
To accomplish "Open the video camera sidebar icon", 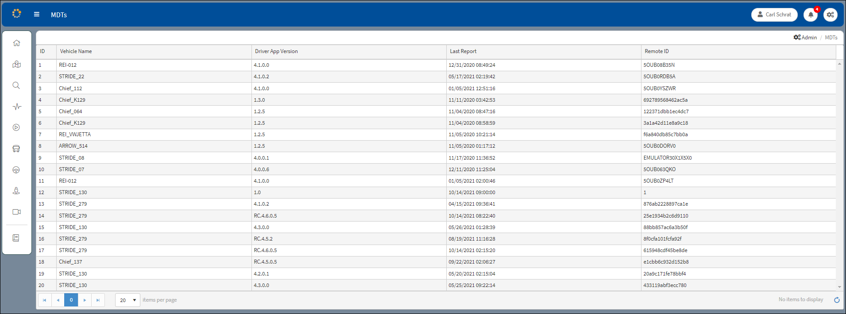I will [x=16, y=212].
